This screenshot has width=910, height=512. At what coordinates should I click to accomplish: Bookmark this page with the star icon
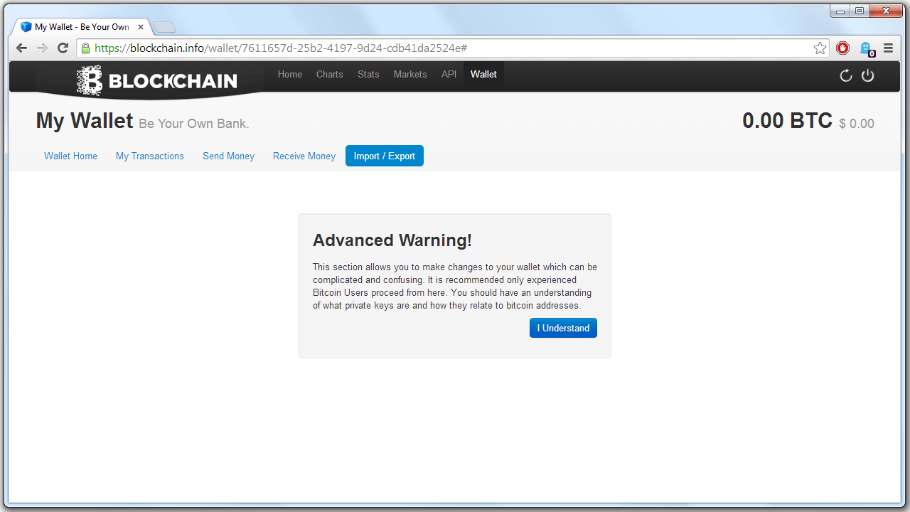point(820,48)
